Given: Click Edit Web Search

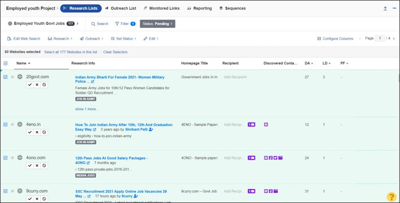Looking at the screenshot, I should click(x=24, y=39).
